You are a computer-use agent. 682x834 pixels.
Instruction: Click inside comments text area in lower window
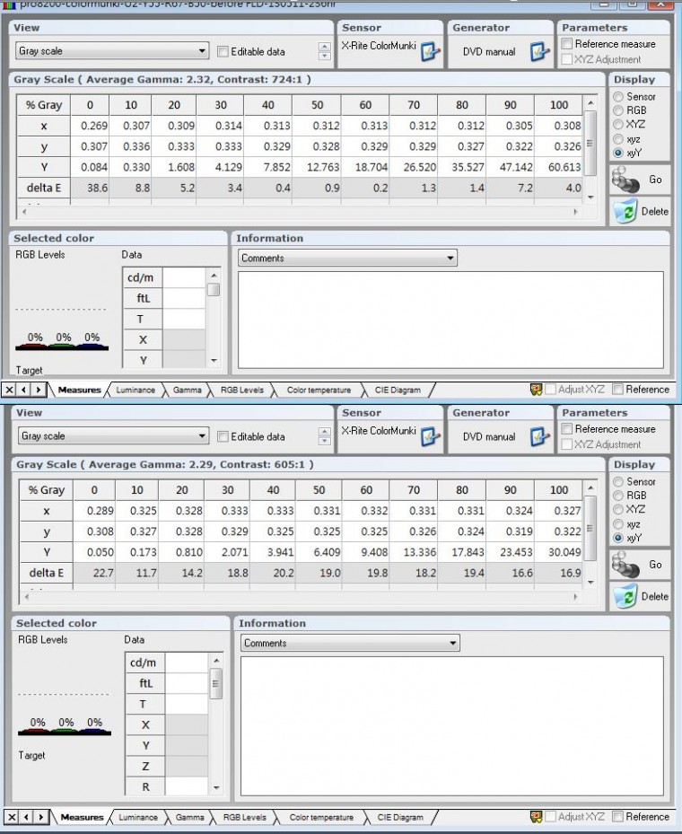click(x=452, y=726)
